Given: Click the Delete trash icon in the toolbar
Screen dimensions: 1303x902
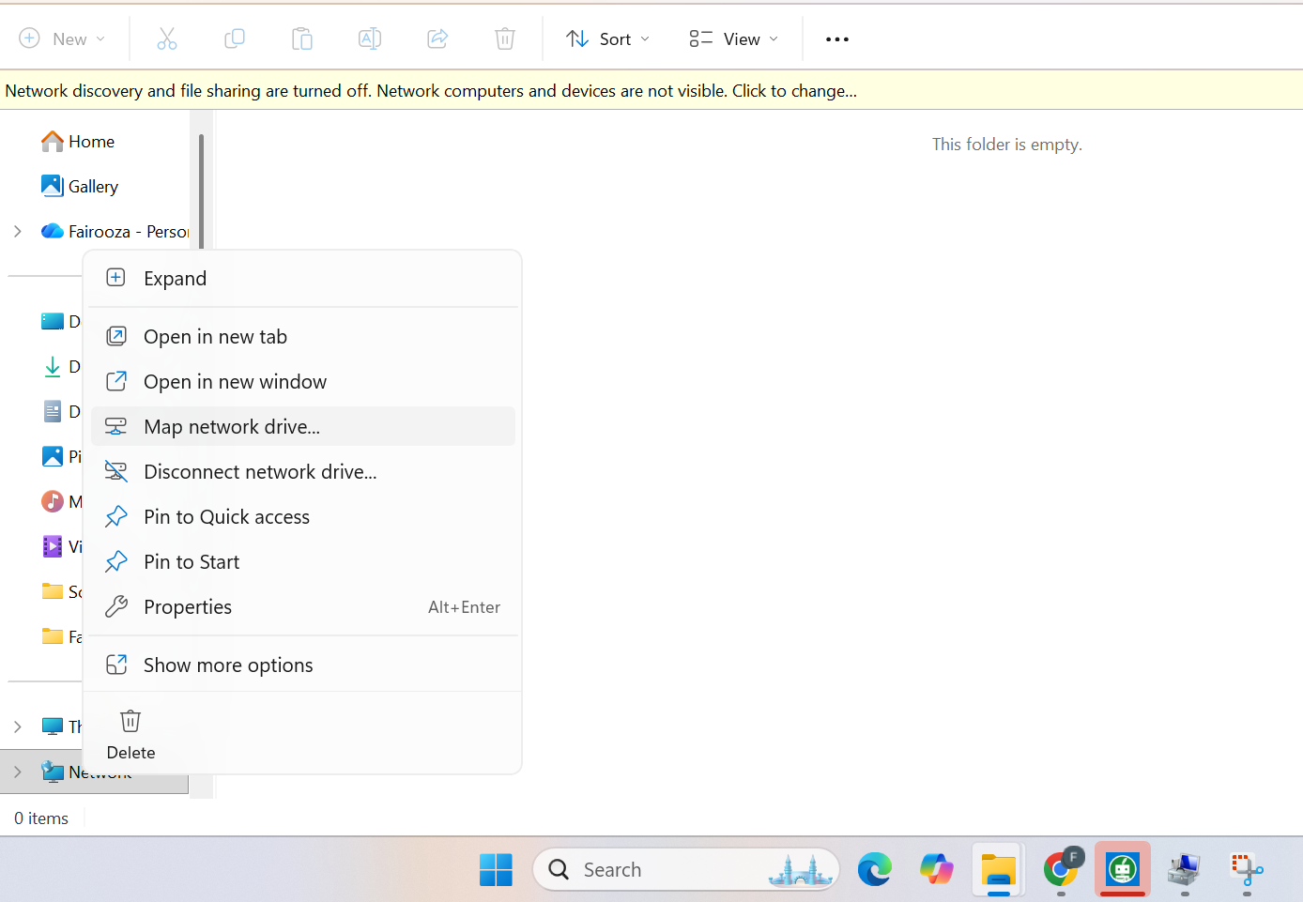Looking at the screenshot, I should coord(504,38).
